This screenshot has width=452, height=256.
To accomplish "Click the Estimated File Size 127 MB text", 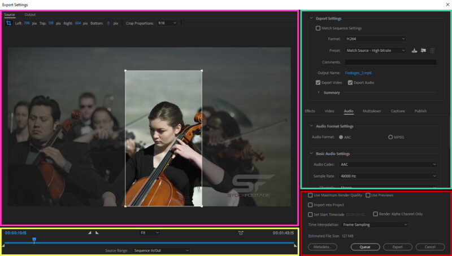I will (331, 236).
